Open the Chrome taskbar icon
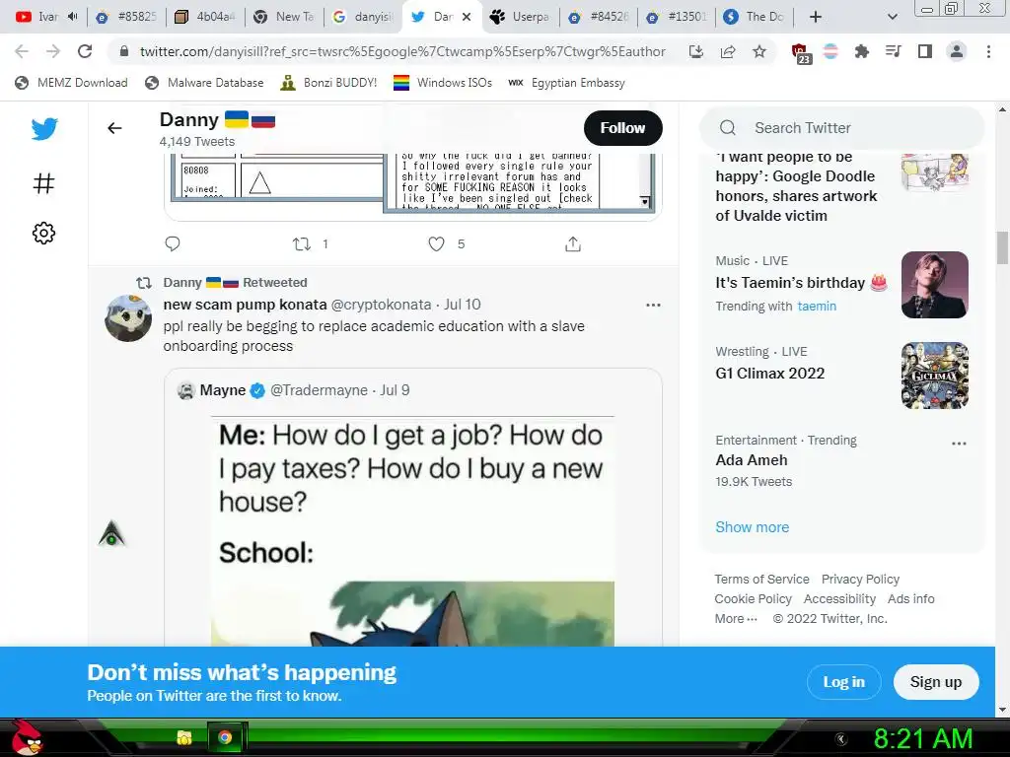This screenshot has height=757, width=1010. 225,737
